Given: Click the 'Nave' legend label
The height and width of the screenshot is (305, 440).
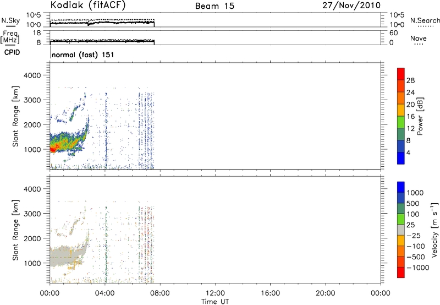Looking at the screenshot, I should point(419,38).
